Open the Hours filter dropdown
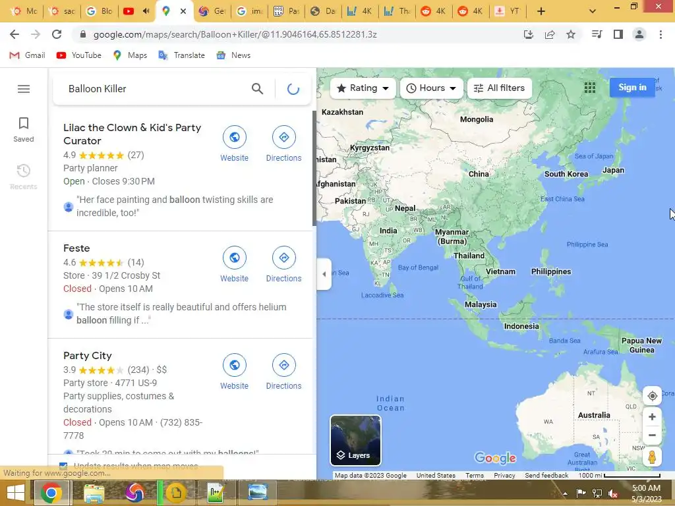675x506 pixels. click(431, 88)
